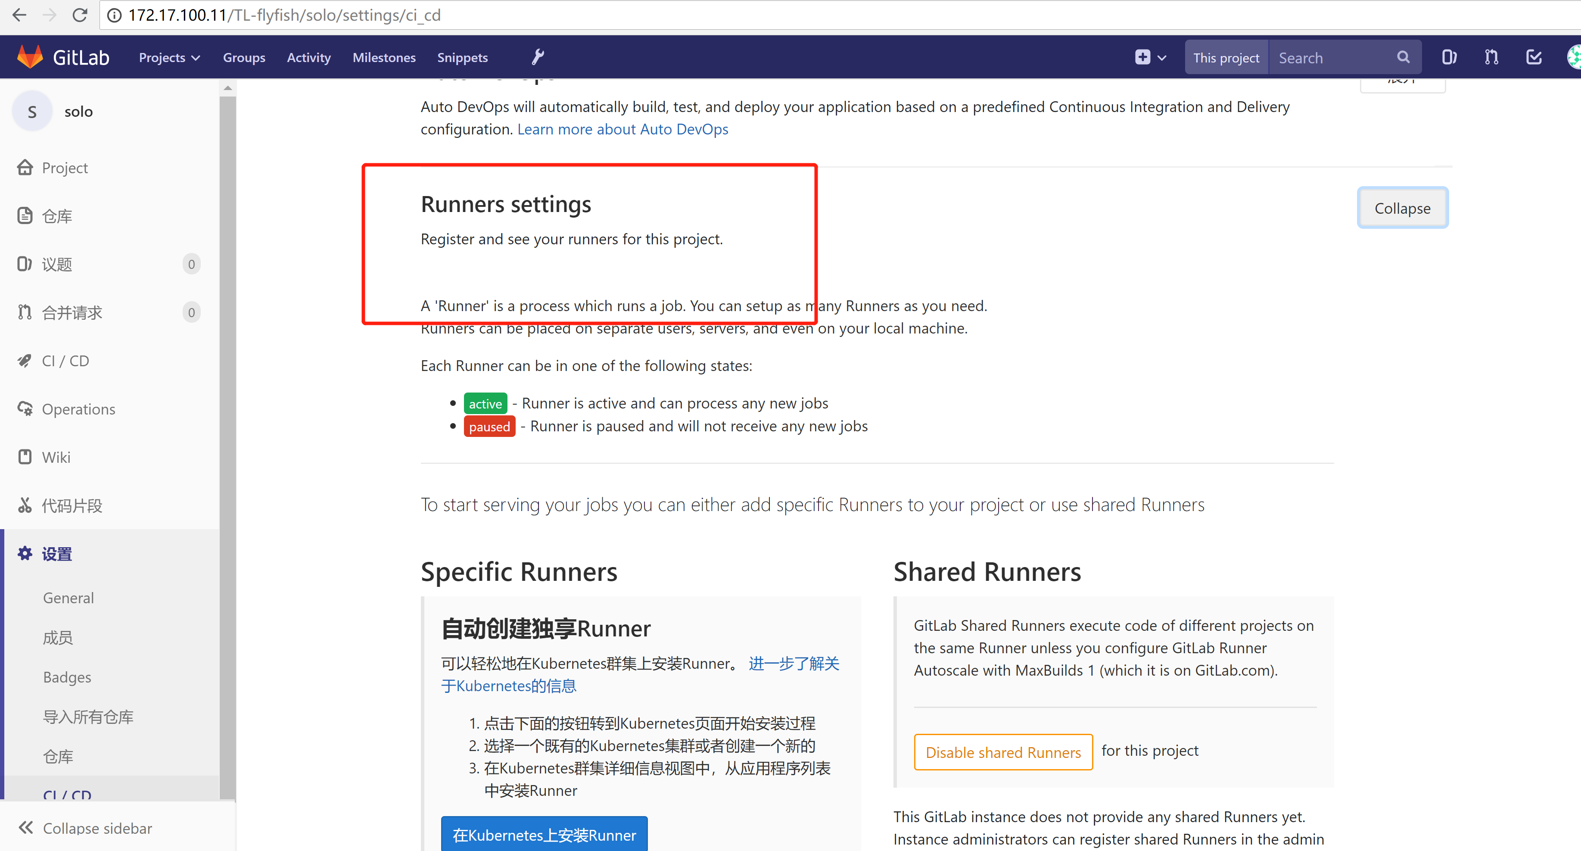Click the 代码片段 scissors icon
1581x851 pixels.
coord(25,505)
